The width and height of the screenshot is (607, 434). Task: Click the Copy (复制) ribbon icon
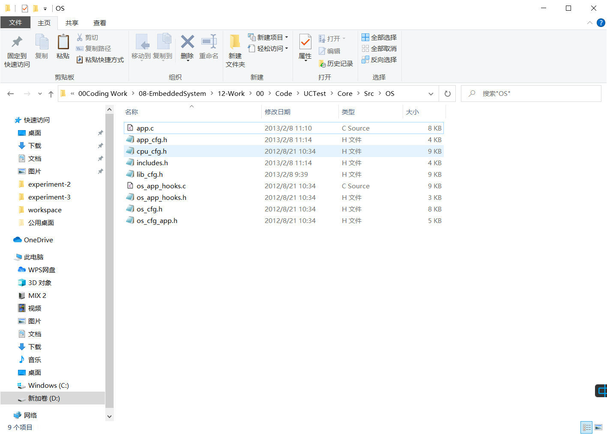point(42,47)
